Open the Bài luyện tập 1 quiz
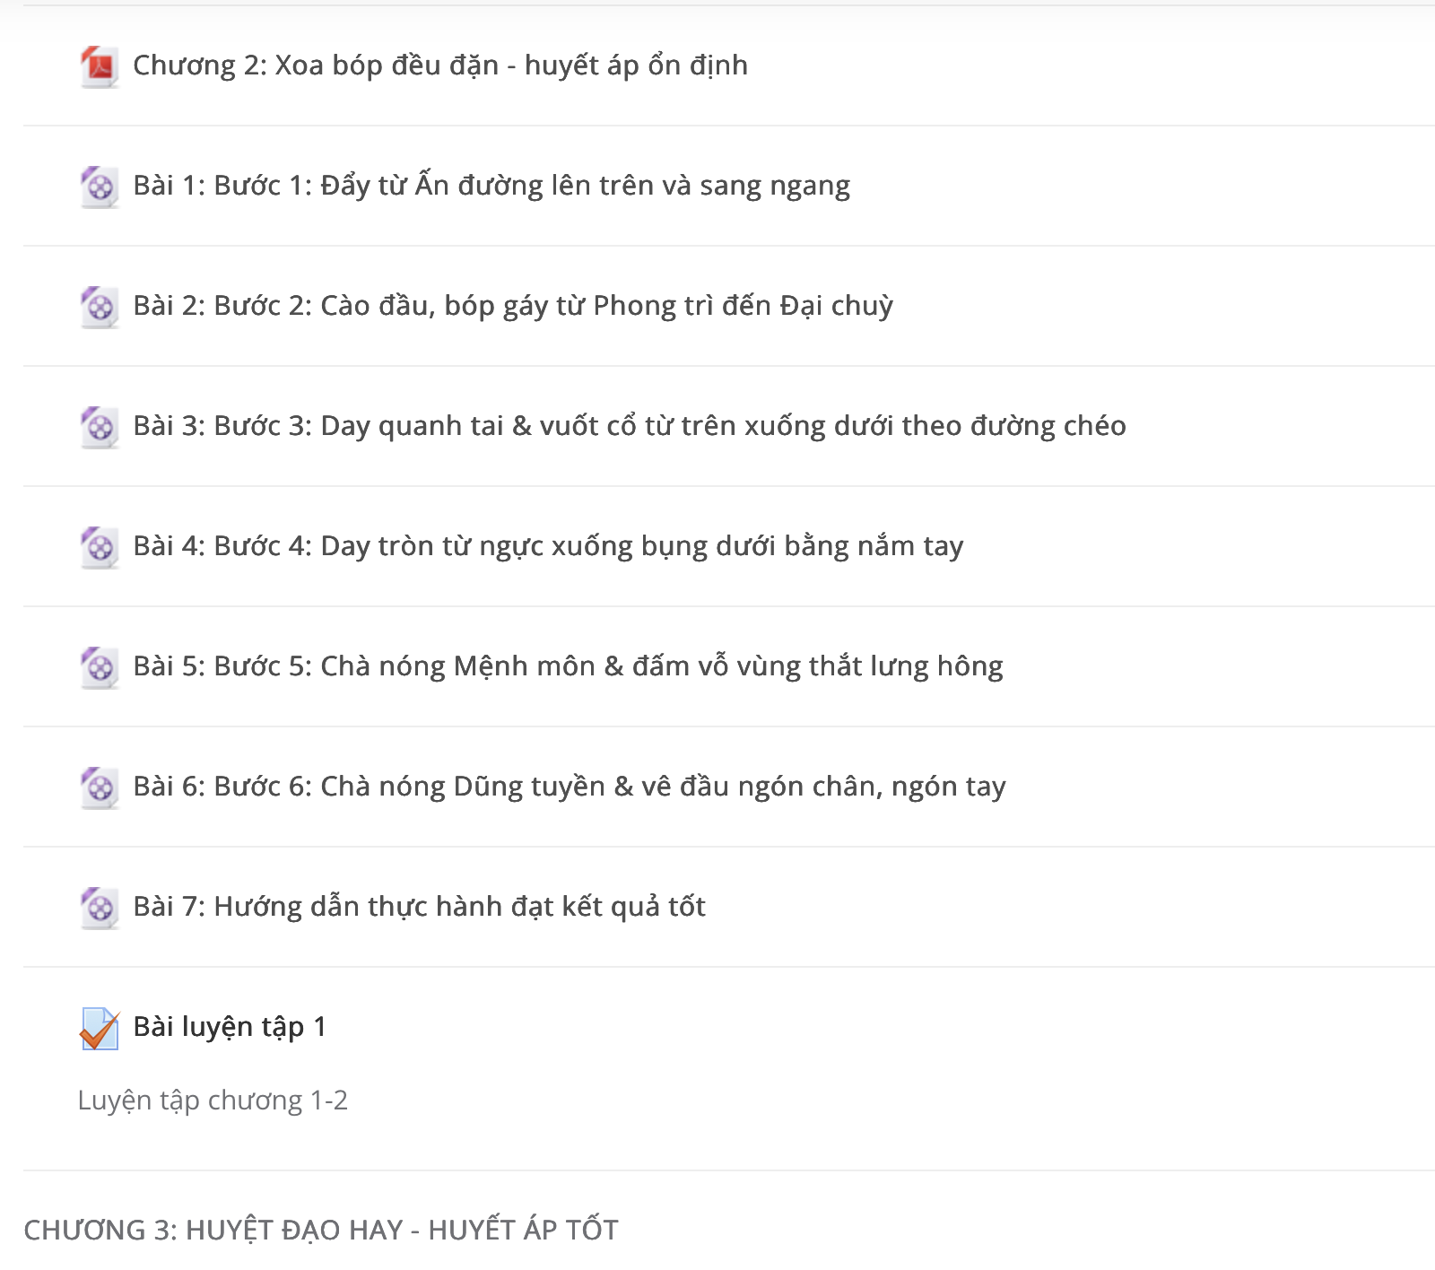 (230, 1027)
